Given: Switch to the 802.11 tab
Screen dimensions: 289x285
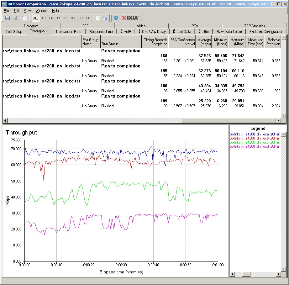Looking at the screenshot, I should pos(87,26).
